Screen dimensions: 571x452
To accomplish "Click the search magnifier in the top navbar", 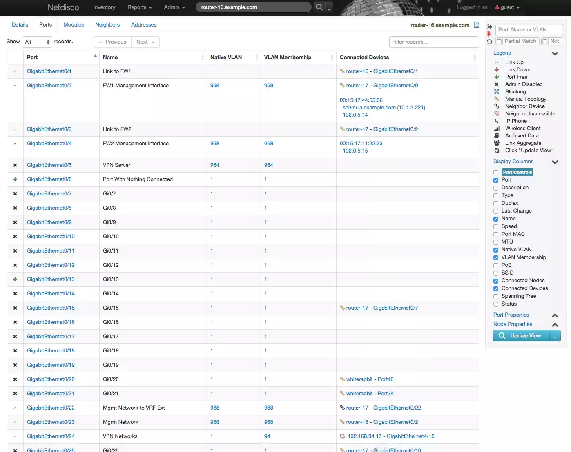I will 319,7.
